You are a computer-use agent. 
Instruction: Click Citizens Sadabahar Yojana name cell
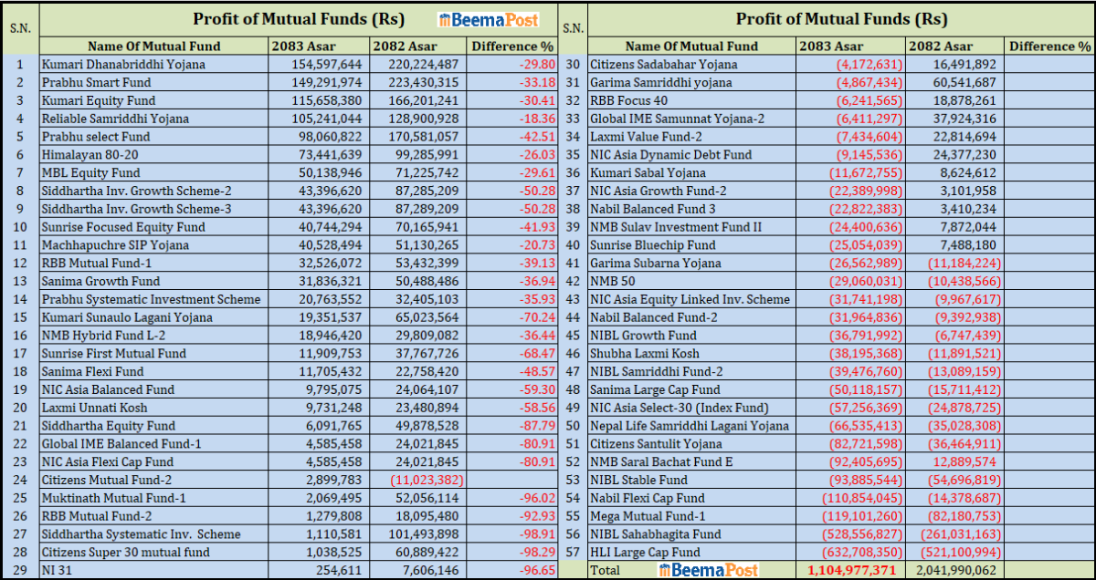pos(663,65)
